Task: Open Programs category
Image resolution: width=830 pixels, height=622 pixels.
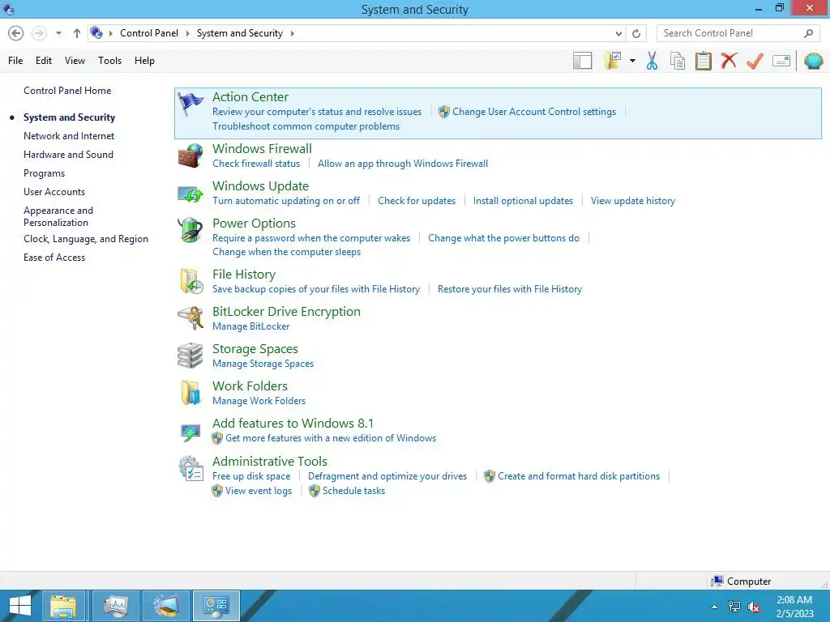Action: (x=44, y=173)
